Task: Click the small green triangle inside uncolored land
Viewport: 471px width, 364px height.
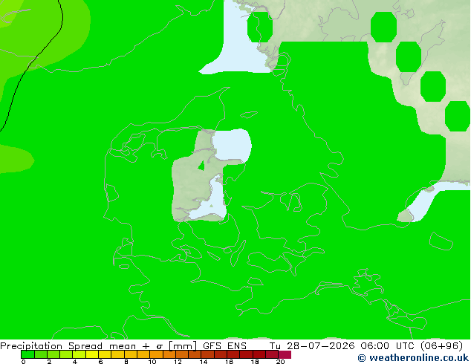Action: pyautogui.click(x=201, y=166)
